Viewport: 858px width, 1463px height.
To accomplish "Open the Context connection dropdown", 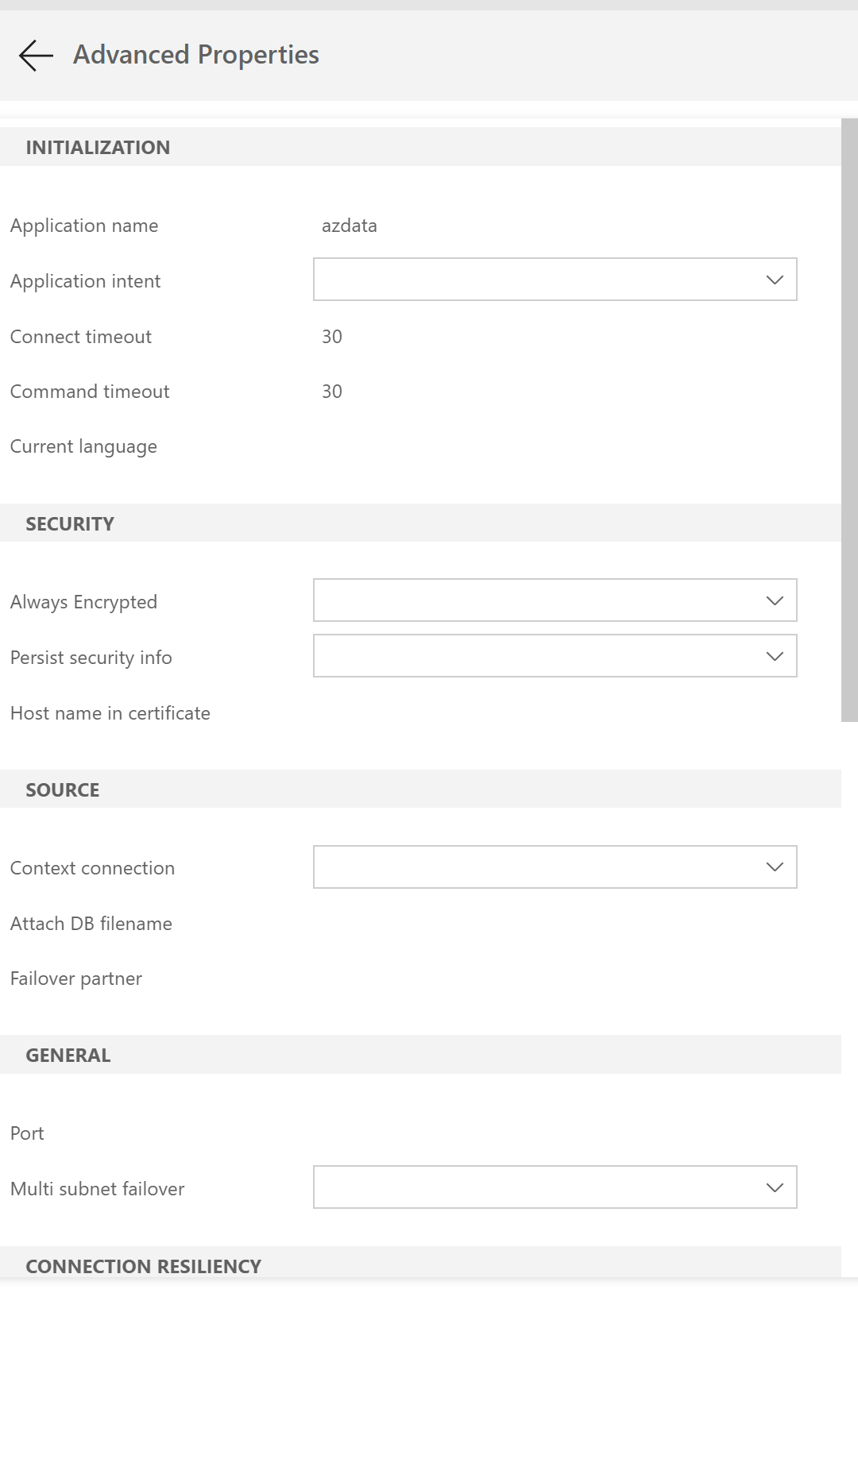I will click(x=555, y=867).
